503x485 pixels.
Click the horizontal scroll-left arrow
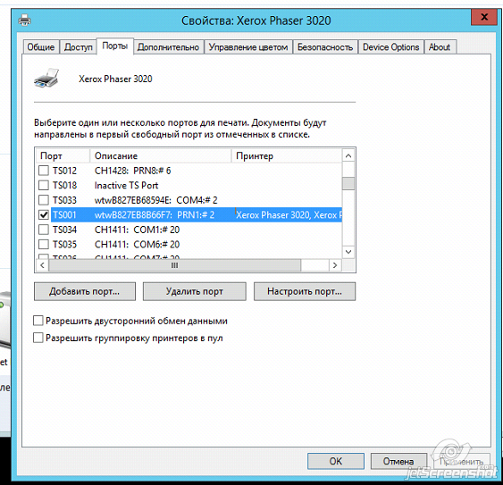[42, 265]
